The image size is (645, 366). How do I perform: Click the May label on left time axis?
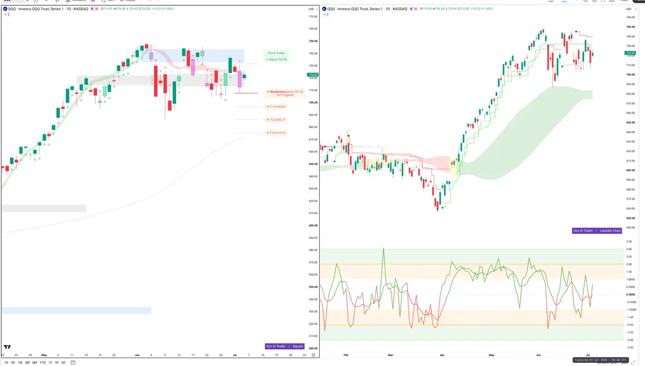[44, 355]
